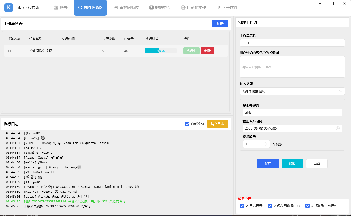Click the 执行时间 column header
Image resolution: width=351 pixels, height=216 pixels.
68,39
